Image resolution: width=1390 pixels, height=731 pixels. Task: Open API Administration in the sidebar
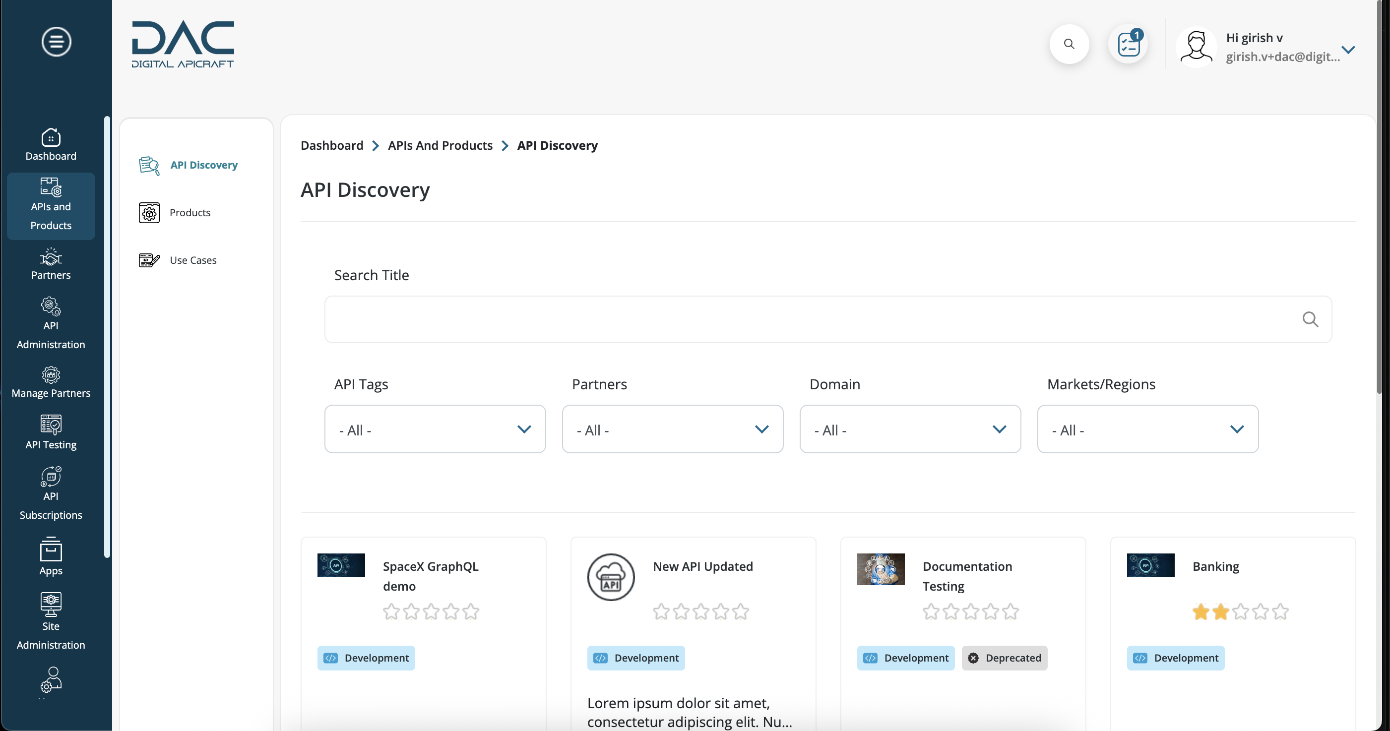(51, 323)
